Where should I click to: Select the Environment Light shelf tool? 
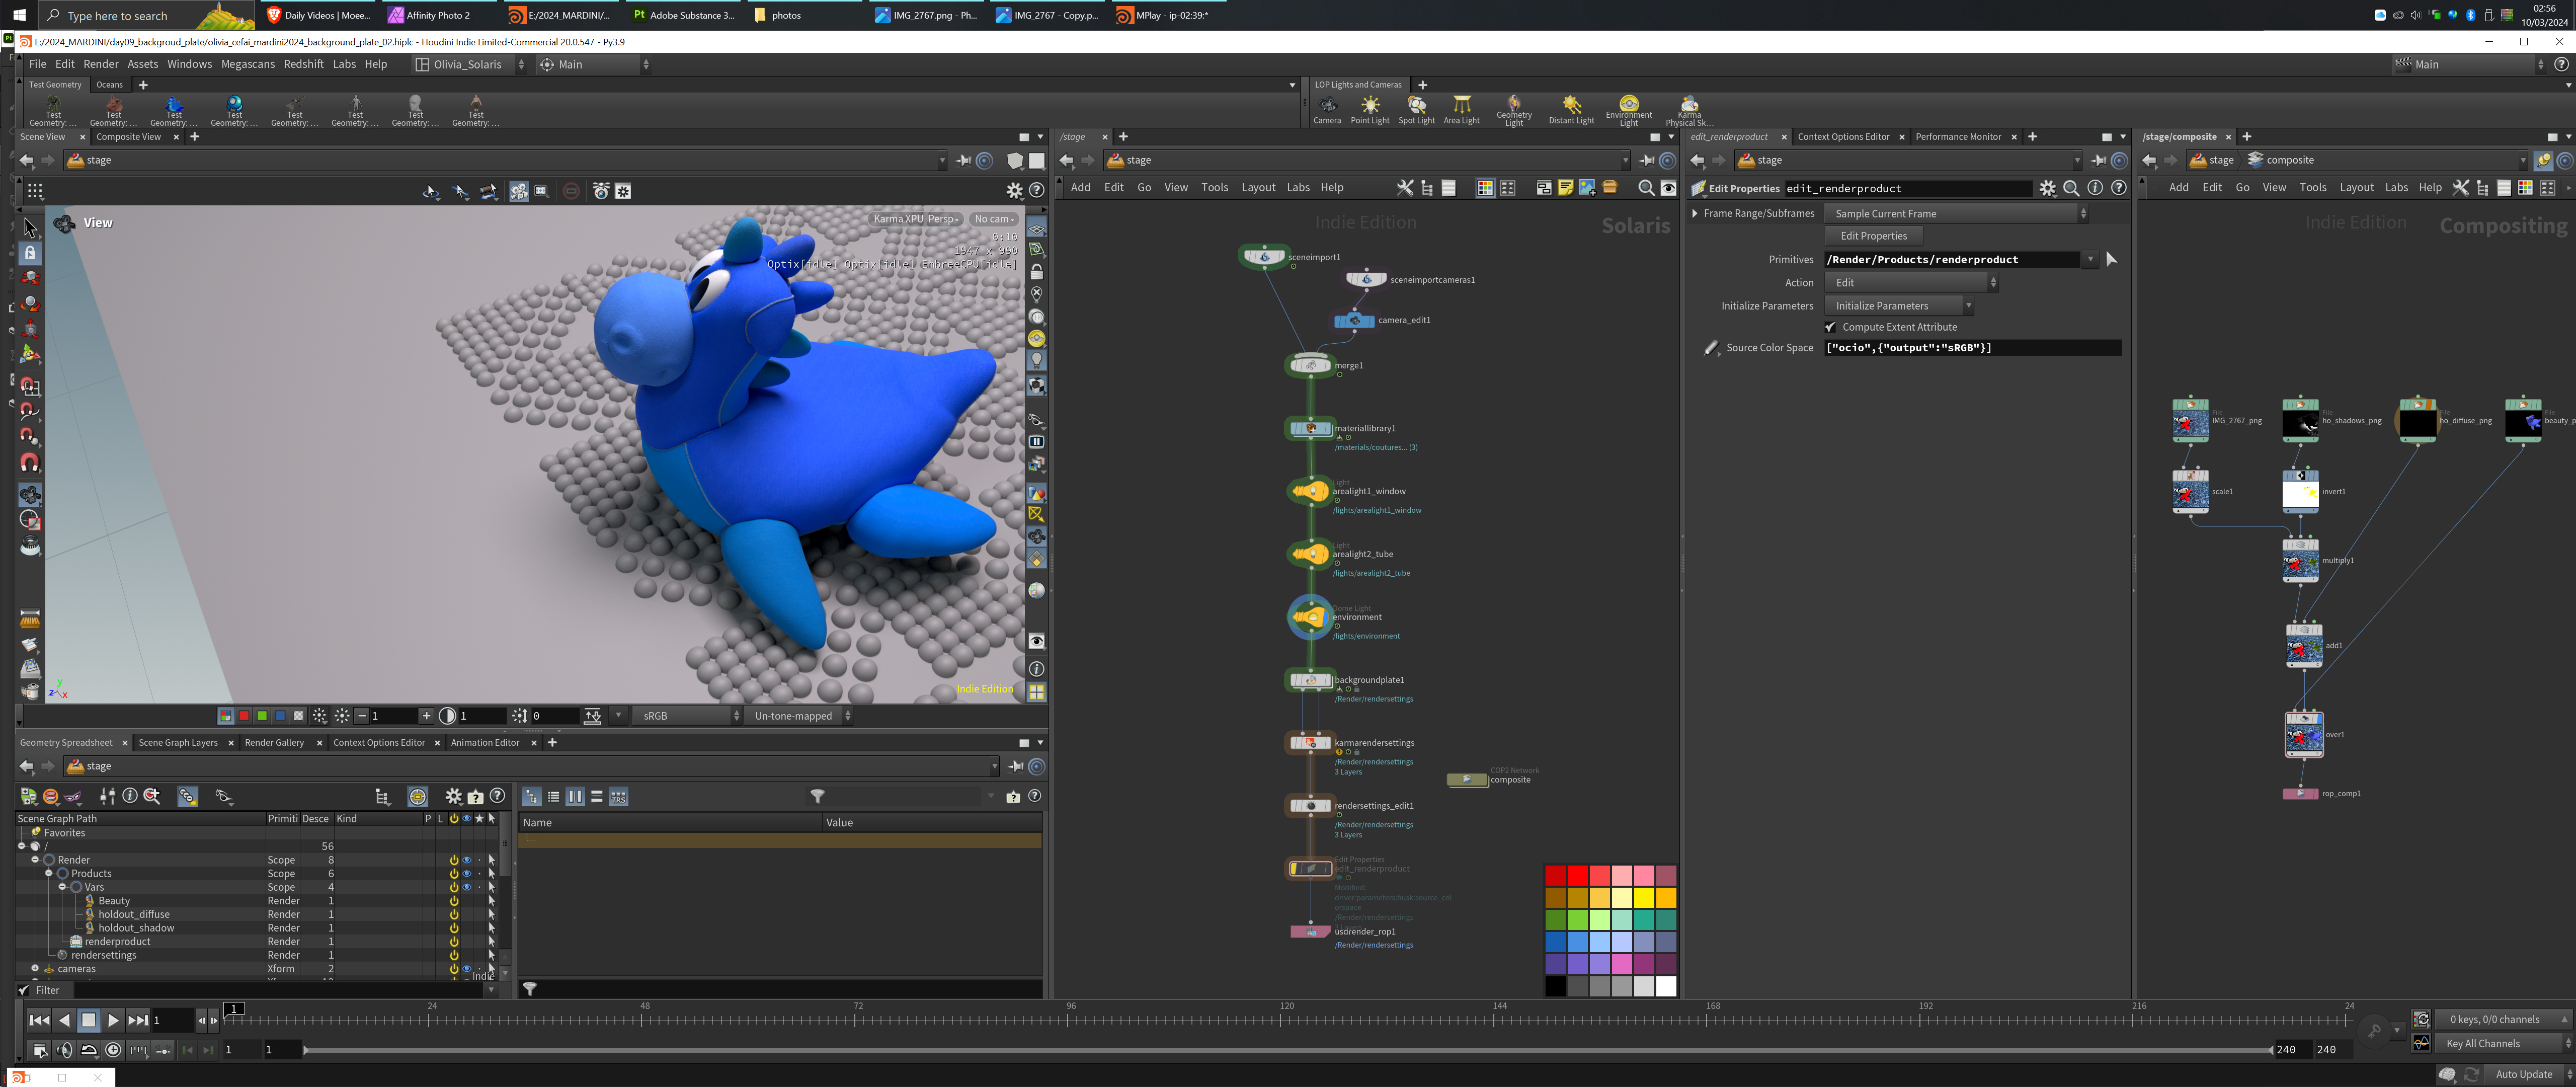tap(1629, 110)
